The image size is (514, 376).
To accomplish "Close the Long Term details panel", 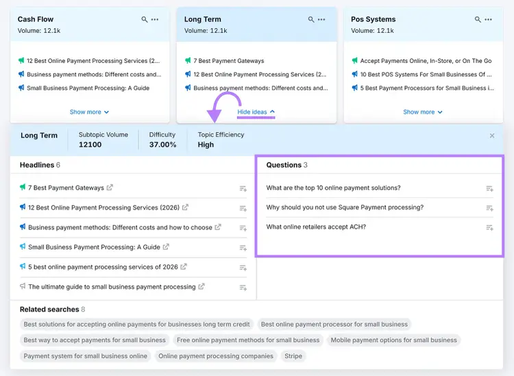I will 492,136.
